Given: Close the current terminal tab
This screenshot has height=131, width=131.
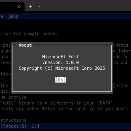Looking at the screenshot, I should pyautogui.click(x=19, y=7).
